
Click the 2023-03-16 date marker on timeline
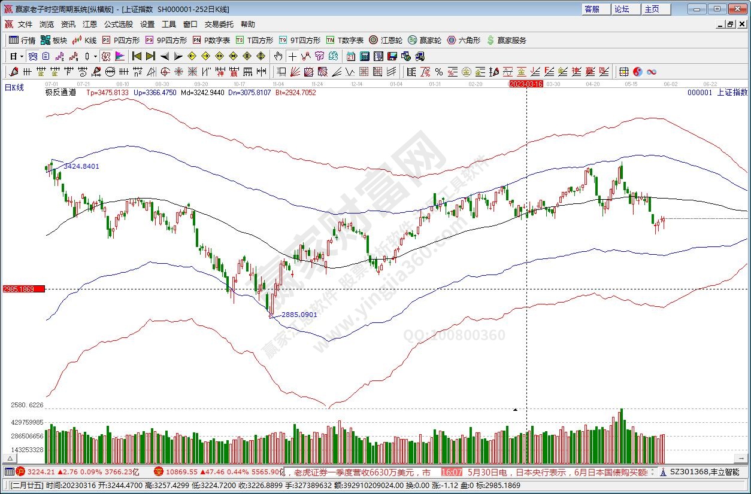pos(526,84)
